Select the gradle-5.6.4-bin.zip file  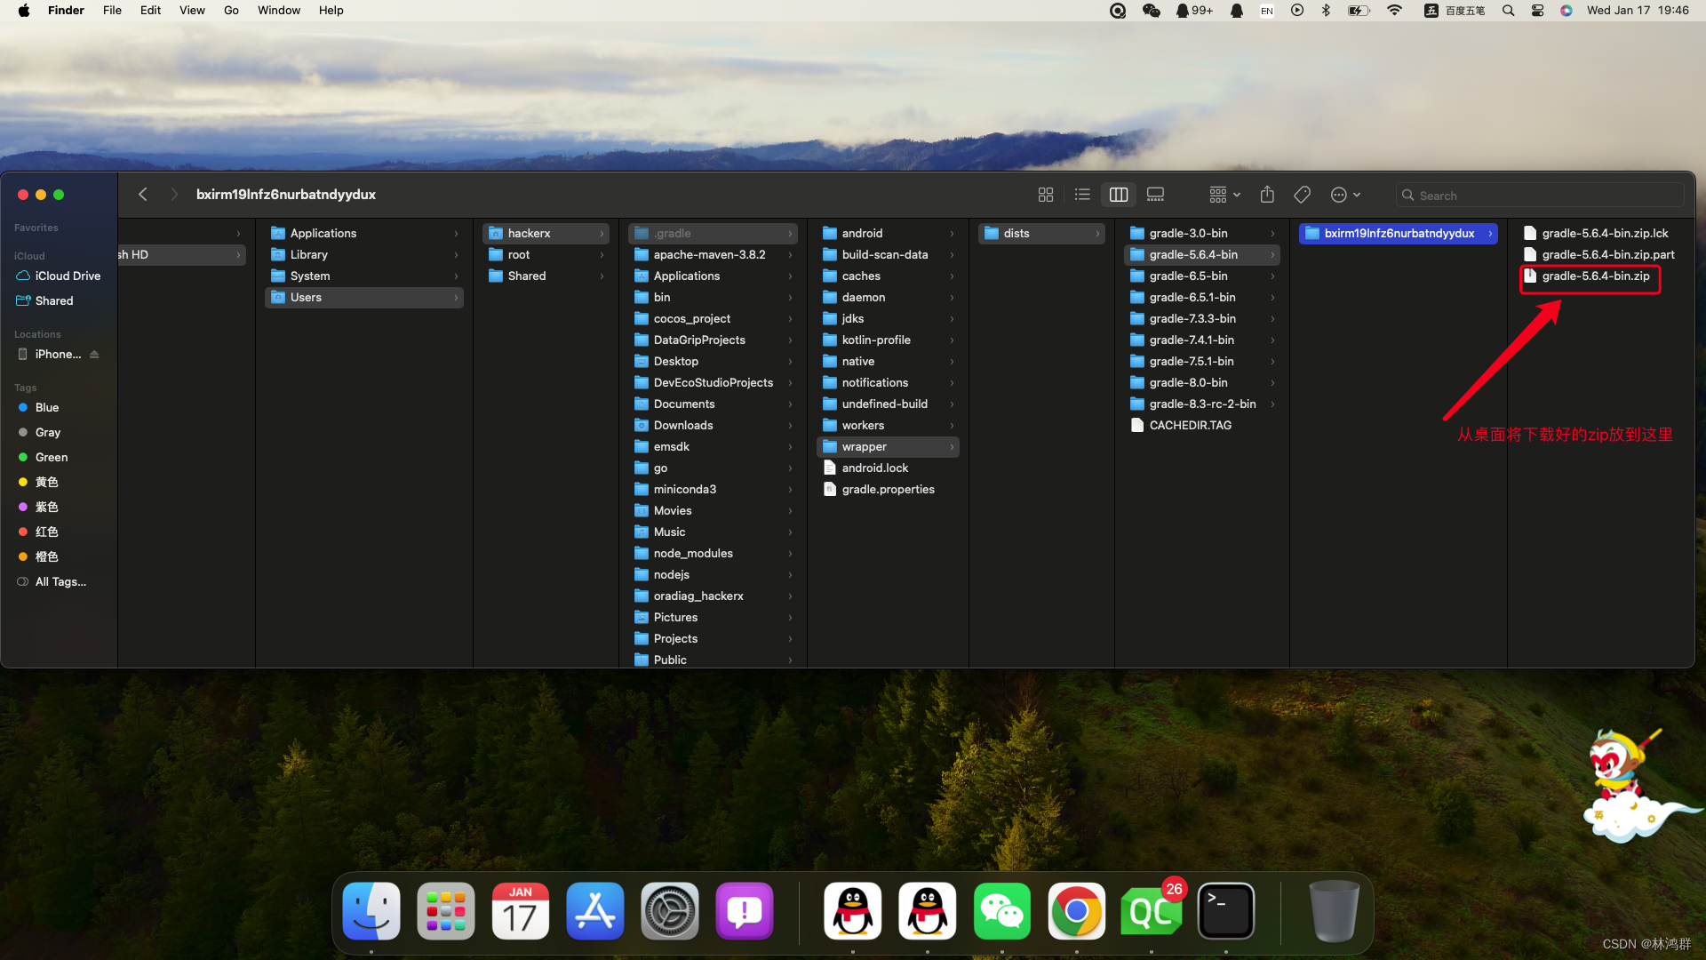click(x=1595, y=276)
